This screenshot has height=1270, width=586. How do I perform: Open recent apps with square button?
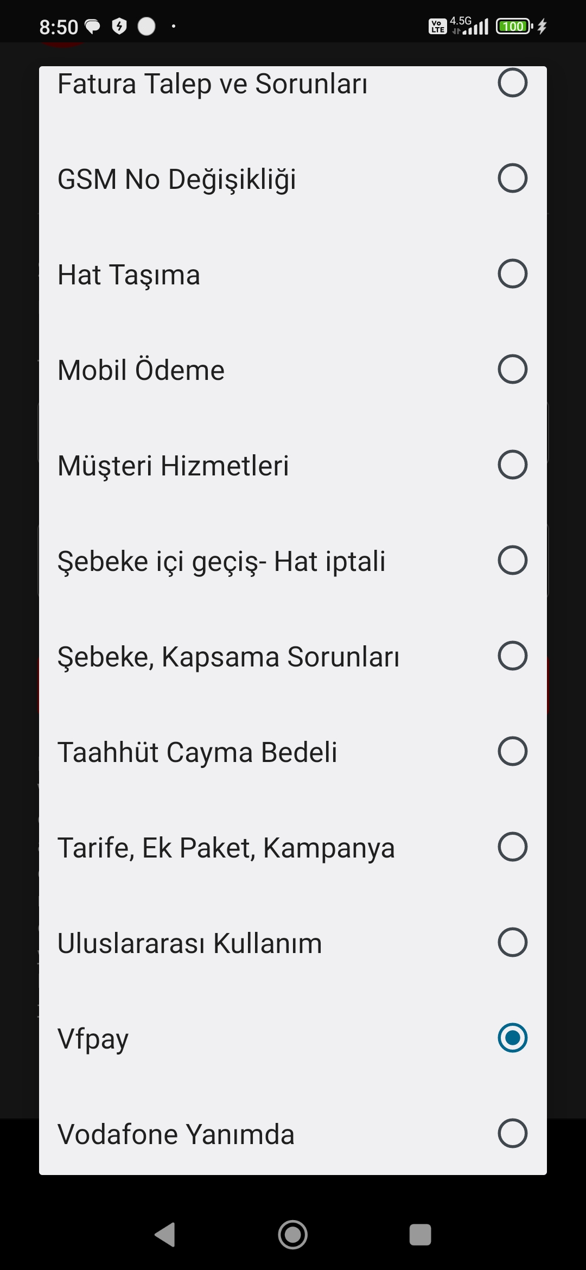click(x=420, y=1235)
